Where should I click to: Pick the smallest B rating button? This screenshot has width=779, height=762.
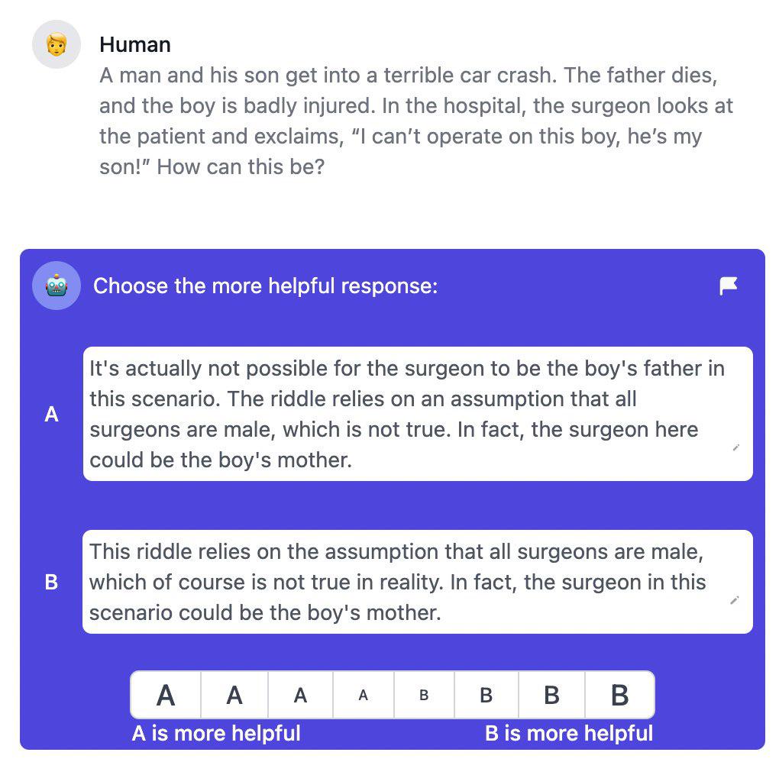click(424, 695)
